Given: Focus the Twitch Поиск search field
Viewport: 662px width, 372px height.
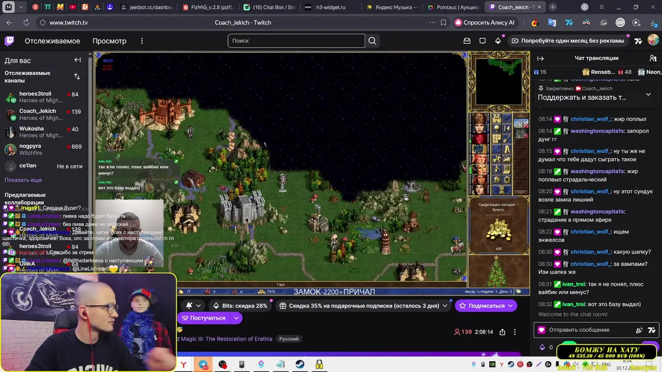Looking at the screenshot, I should point(296,41).
